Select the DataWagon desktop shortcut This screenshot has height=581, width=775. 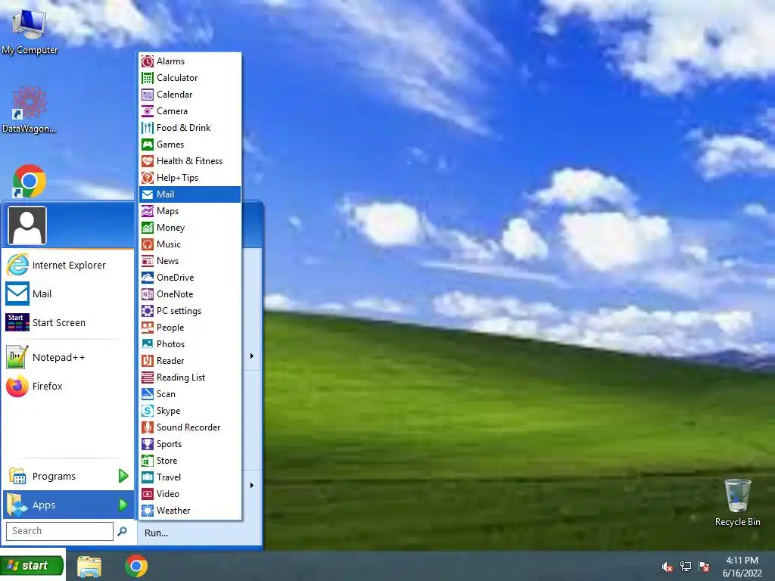30,110
